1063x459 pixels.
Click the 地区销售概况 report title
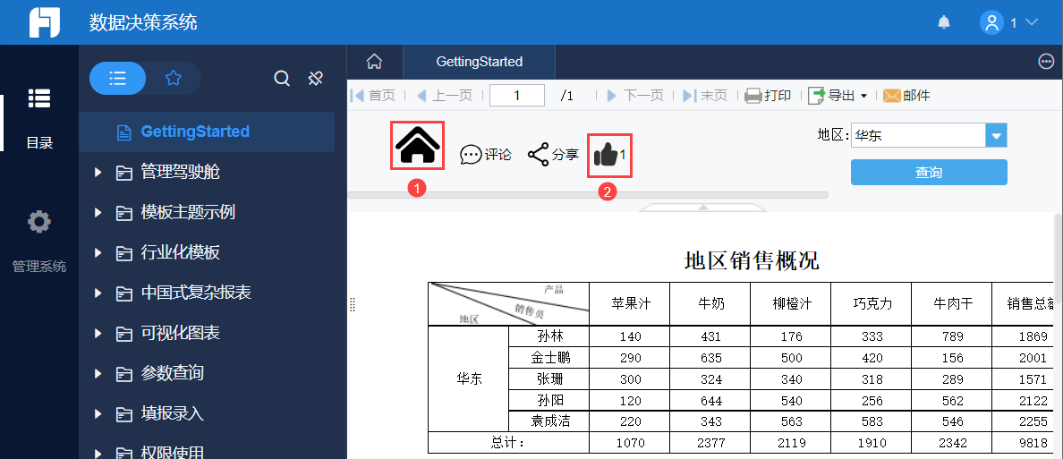(752, 260)
